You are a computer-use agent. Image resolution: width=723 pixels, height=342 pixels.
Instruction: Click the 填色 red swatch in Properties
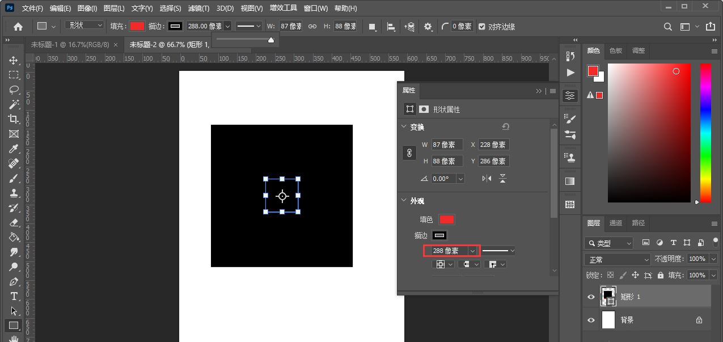(447, 219)
